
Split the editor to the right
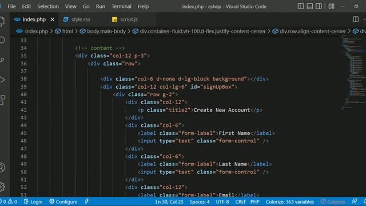[x=356, y=19]
